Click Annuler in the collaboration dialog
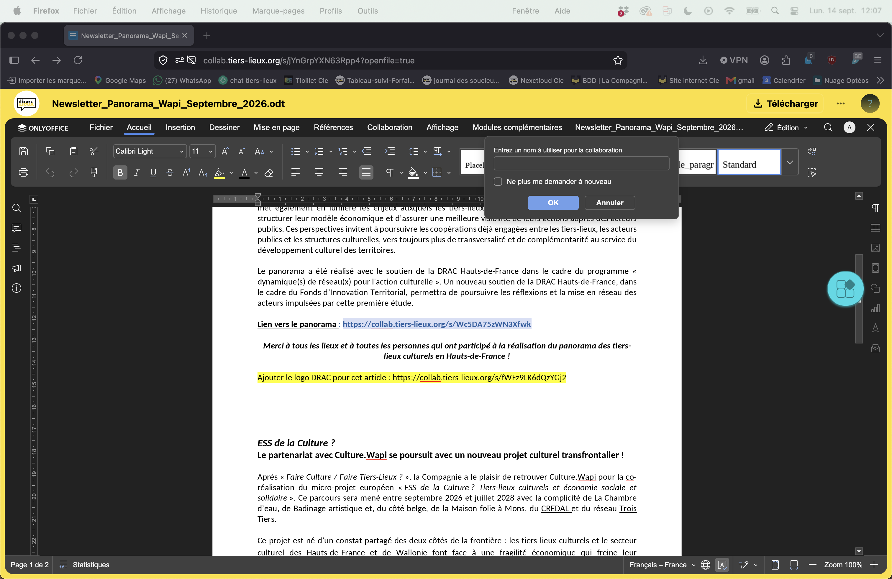 pos(609,203)
